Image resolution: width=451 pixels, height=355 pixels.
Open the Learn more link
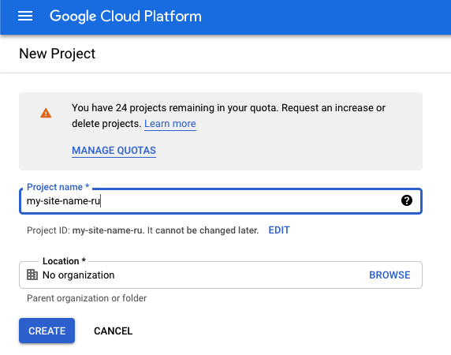170,124
